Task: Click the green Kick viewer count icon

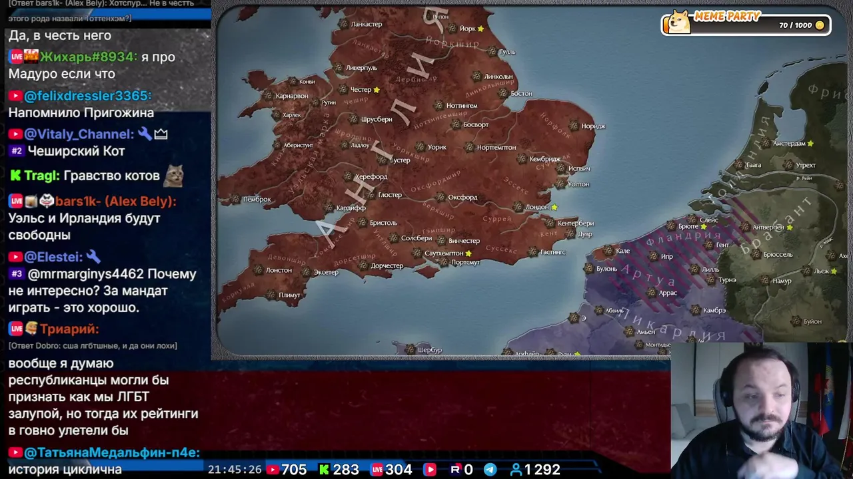Action: pyautogui.click(x=325, y=470)
